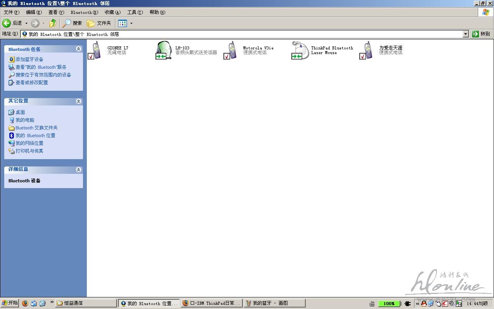The image size is (494, 309).
Task: Collapse the 其它位置 panel
Action: (78, 101)
